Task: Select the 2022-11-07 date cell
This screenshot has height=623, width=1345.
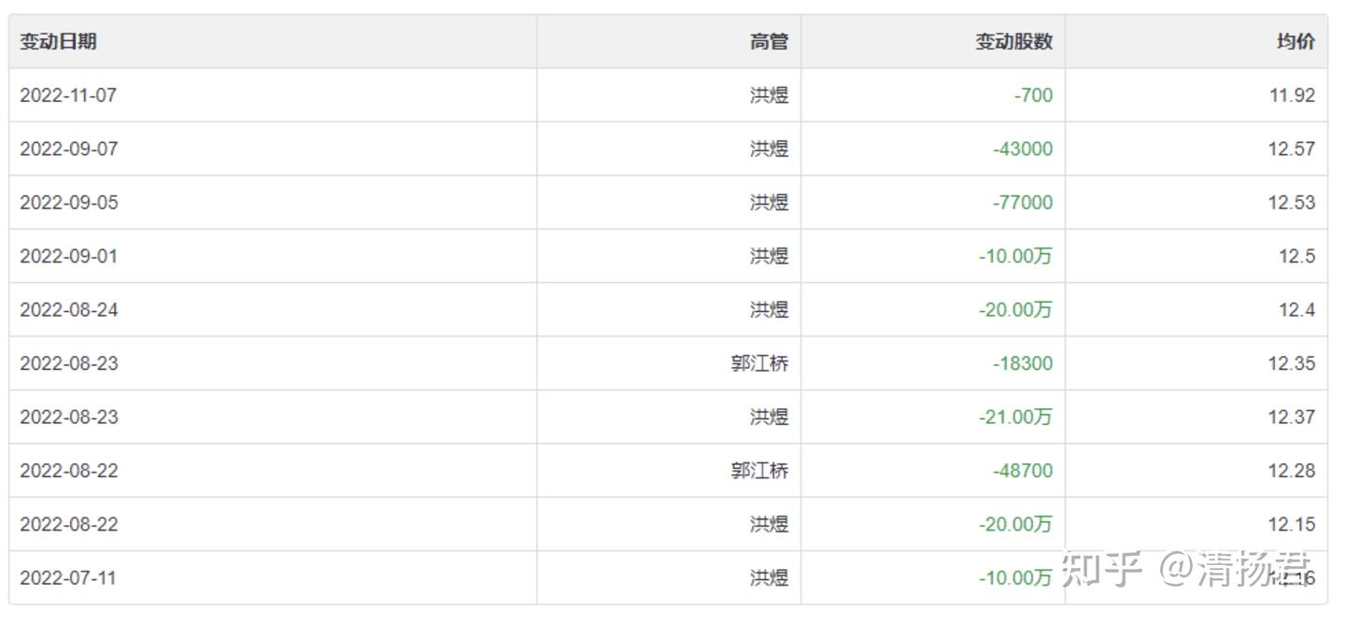Action: point(68,95)
